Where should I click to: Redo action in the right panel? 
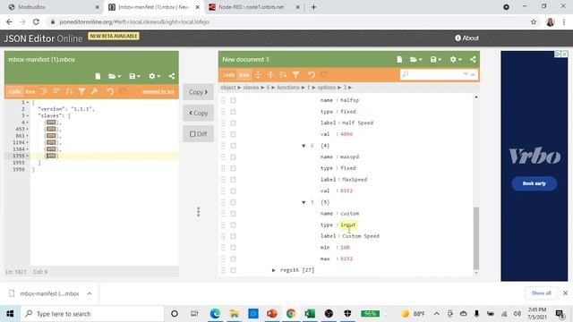click(x=324, y=75)
